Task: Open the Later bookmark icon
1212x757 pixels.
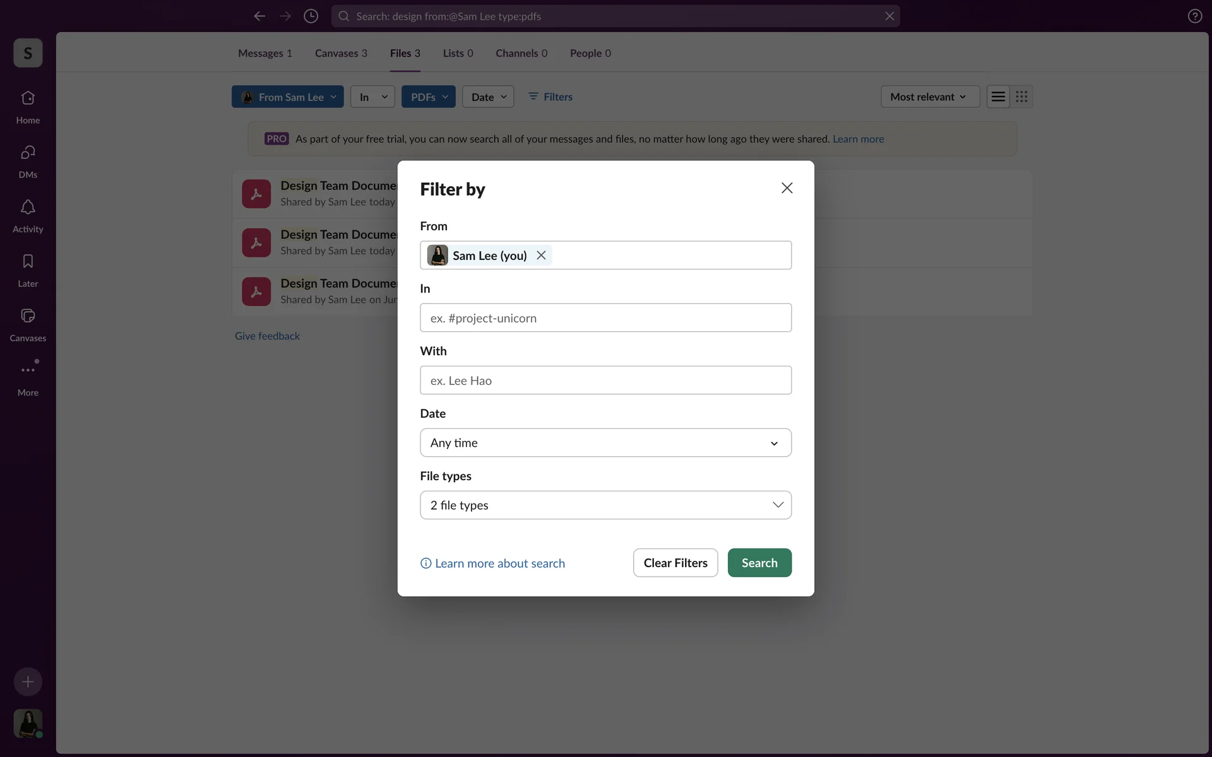Action: (28, 262)
